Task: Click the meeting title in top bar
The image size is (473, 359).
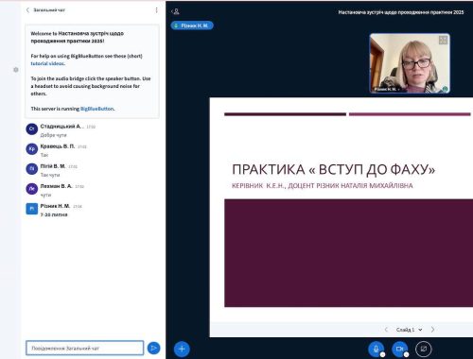Action: [x=401, y=12]
